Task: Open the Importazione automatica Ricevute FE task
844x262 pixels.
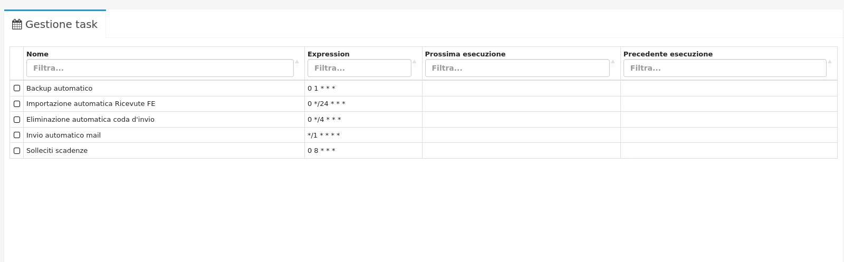Action: point(91,104)
